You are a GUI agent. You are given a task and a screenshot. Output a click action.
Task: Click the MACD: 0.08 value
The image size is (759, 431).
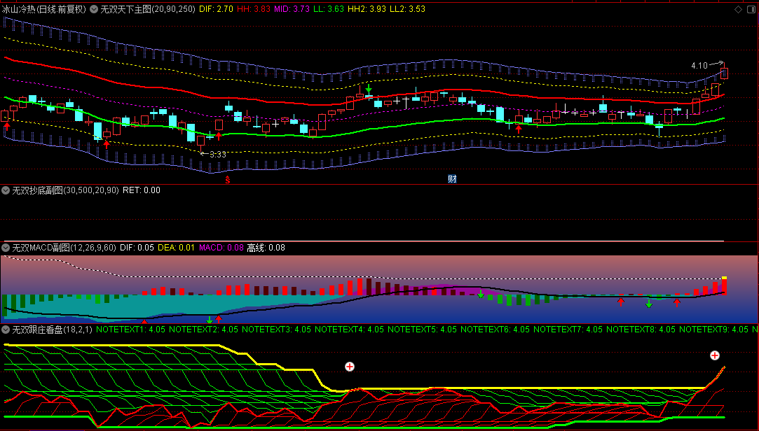[x=221, y=248]
